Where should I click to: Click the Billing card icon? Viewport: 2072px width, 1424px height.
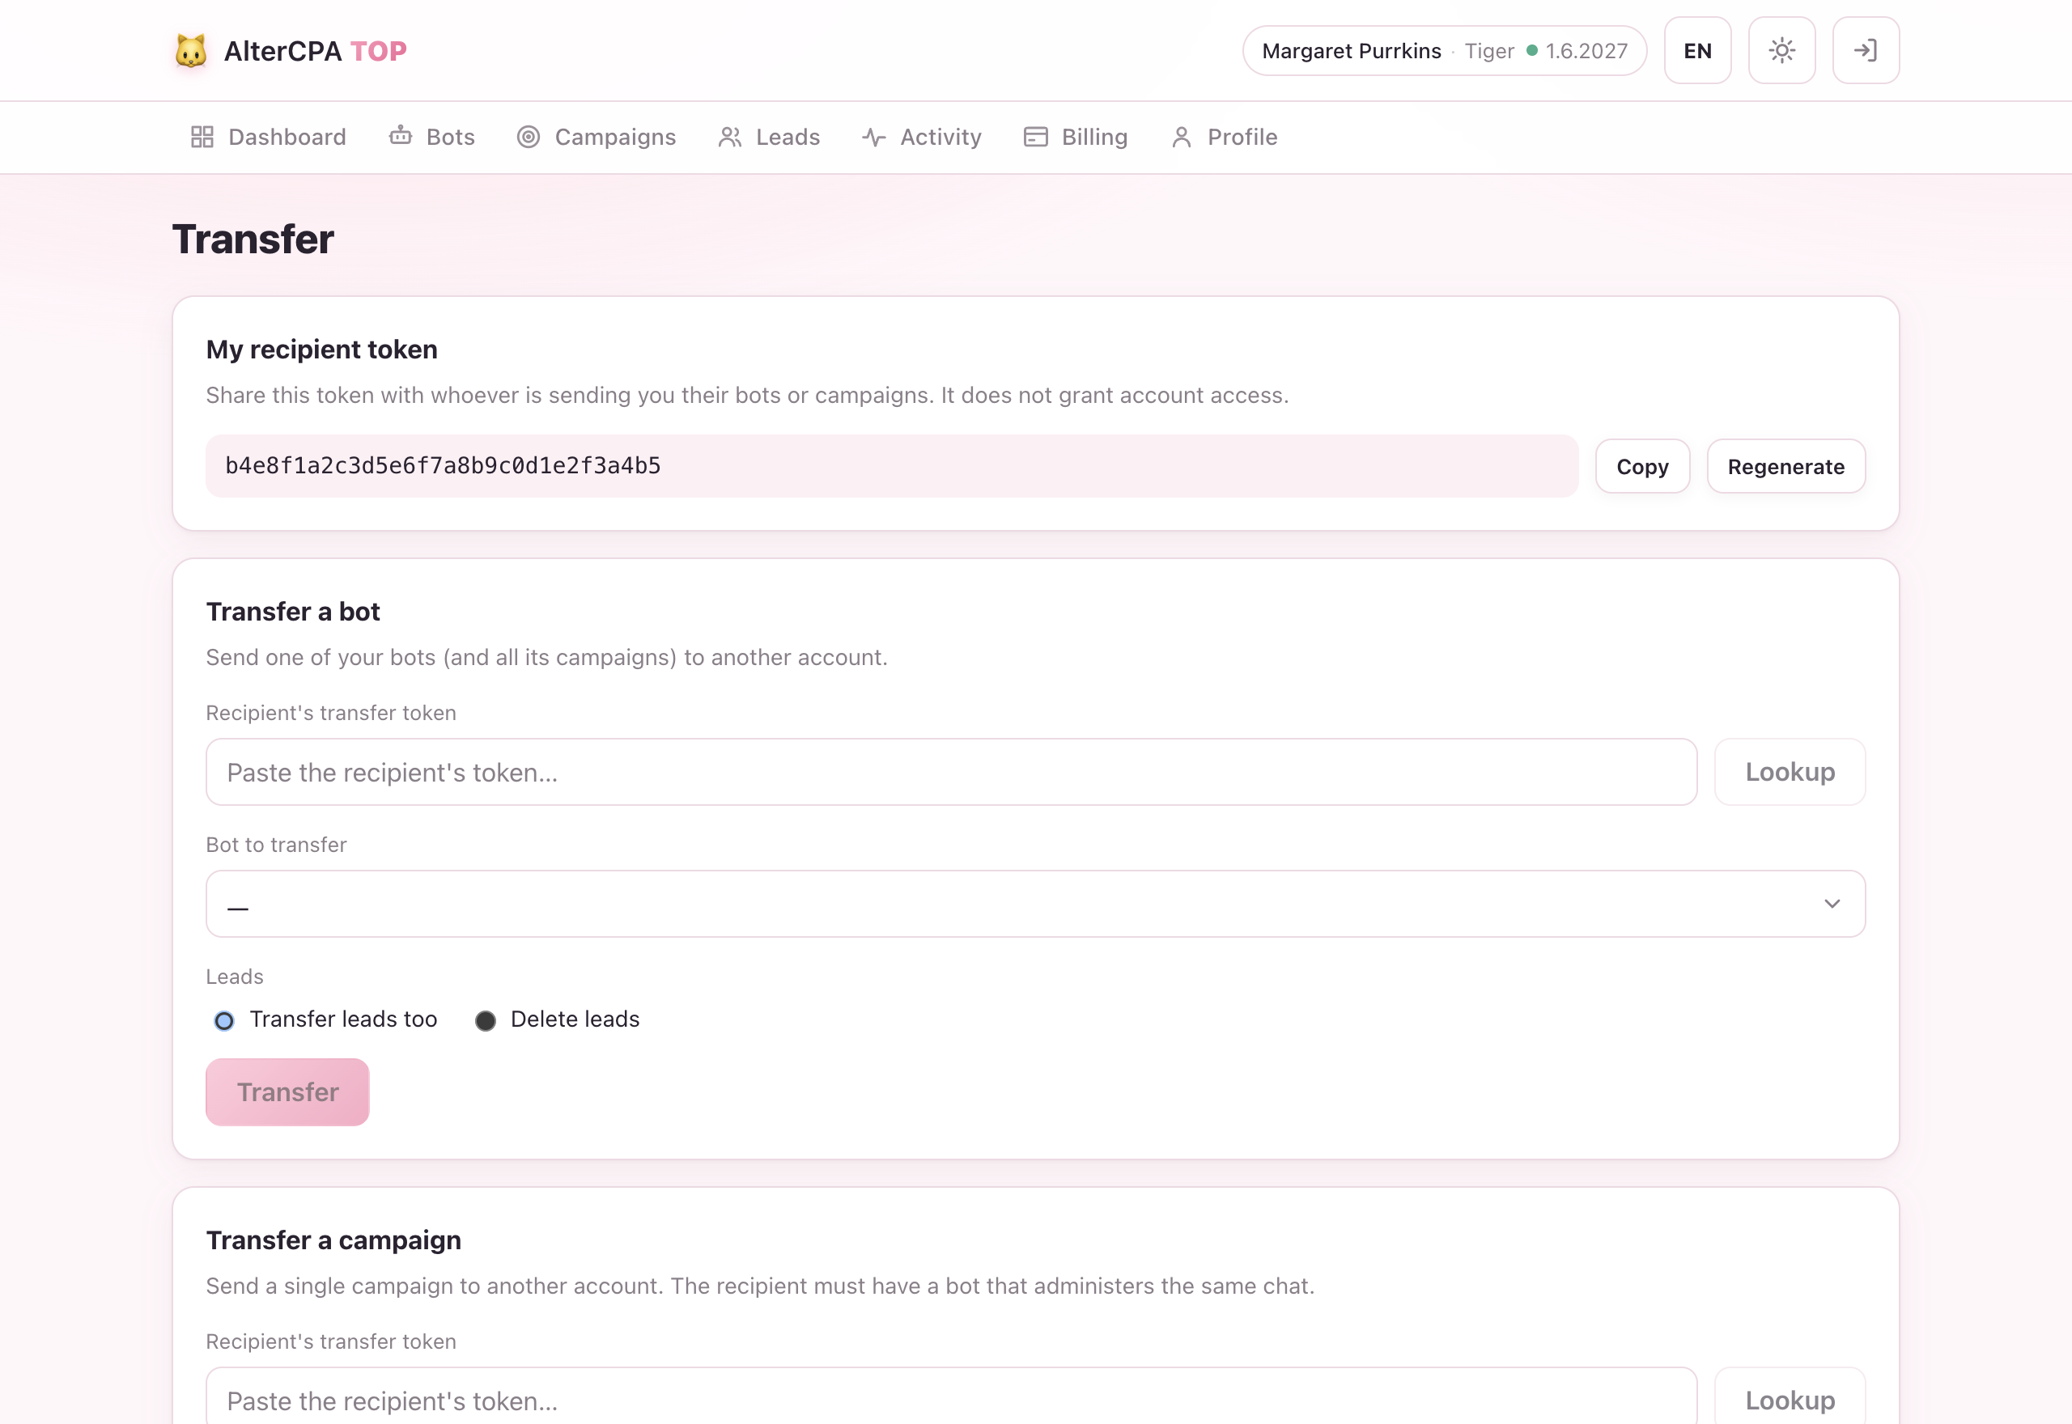click(x=1035, y=137)
